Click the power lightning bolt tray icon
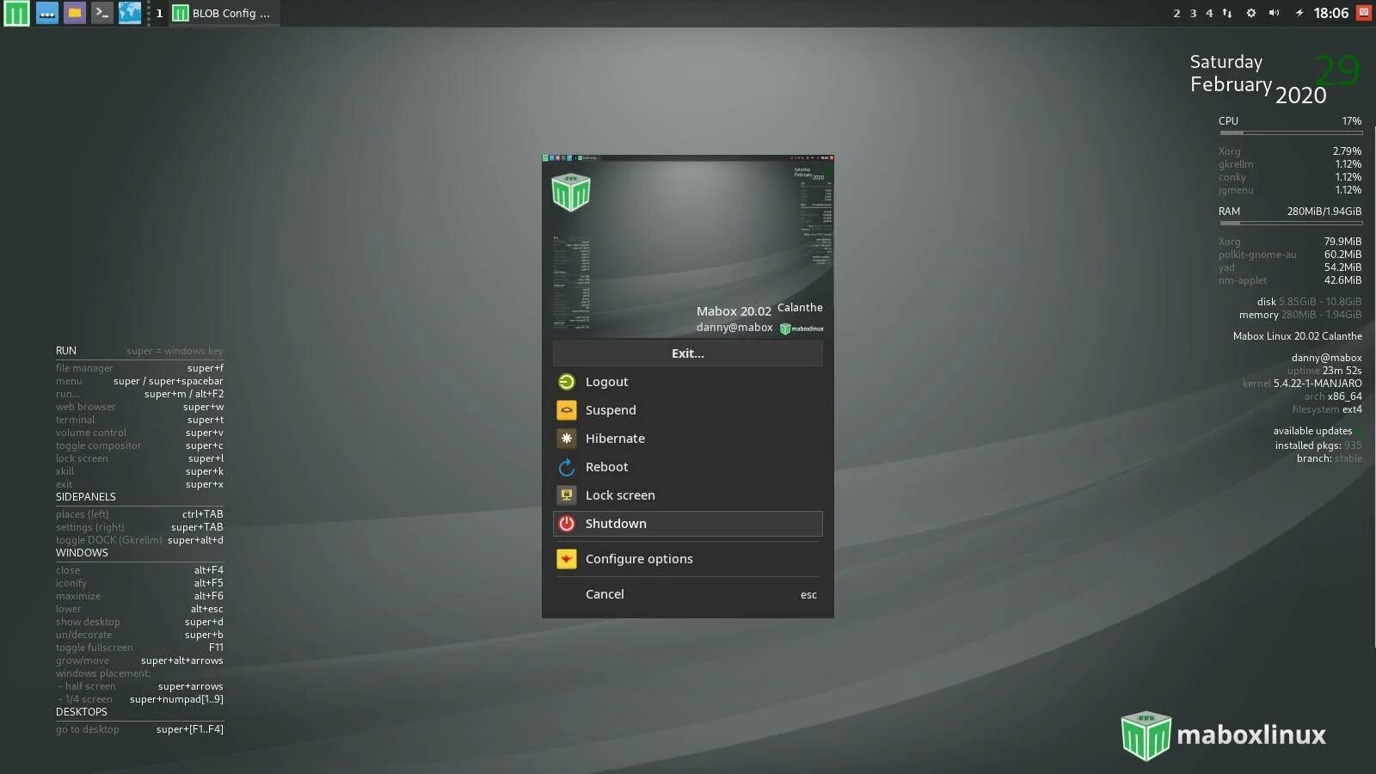1376x774 pixels. [x=1299, y=13]
